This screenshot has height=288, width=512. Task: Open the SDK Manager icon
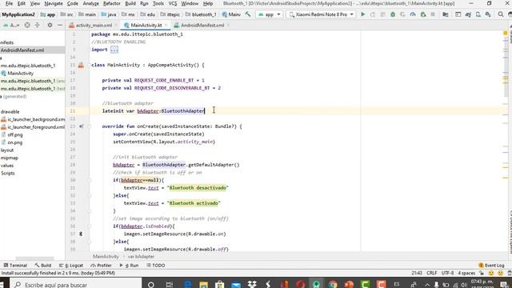click(488, 14)
